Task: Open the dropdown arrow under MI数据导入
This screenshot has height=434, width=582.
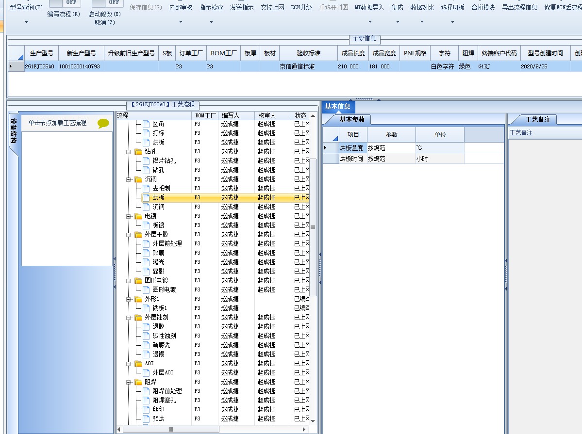Action: 370,22
